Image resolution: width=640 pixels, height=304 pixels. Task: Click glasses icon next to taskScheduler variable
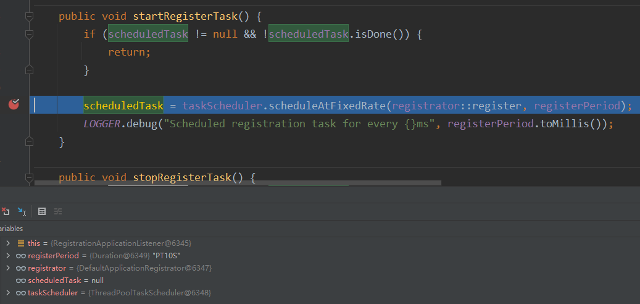pos(21,293)
